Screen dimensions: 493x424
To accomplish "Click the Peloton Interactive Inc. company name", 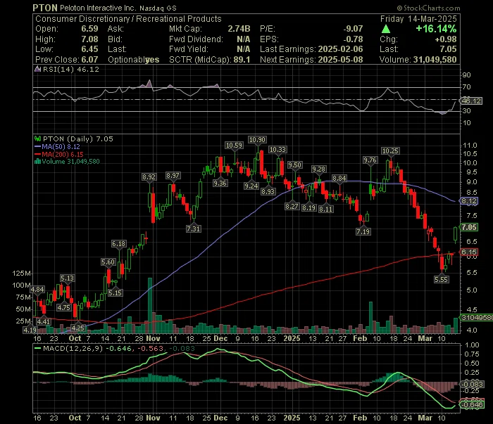I will pyautogui.click(x=97, y=8).
